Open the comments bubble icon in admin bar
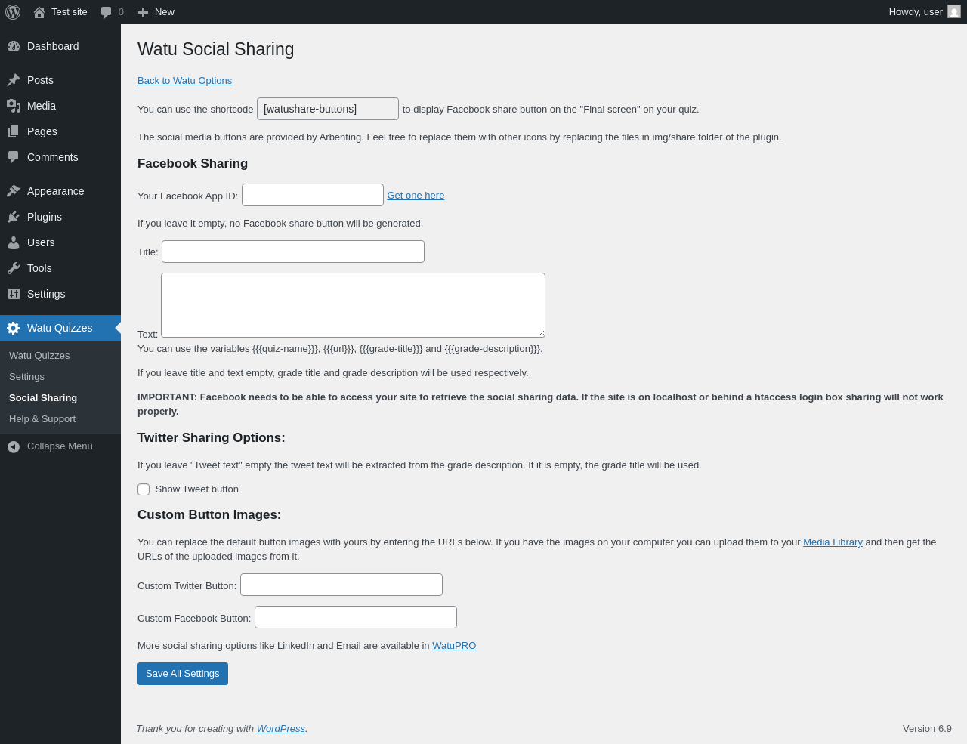The height and width of the screenshot is (744, 967). pos(107,12)
